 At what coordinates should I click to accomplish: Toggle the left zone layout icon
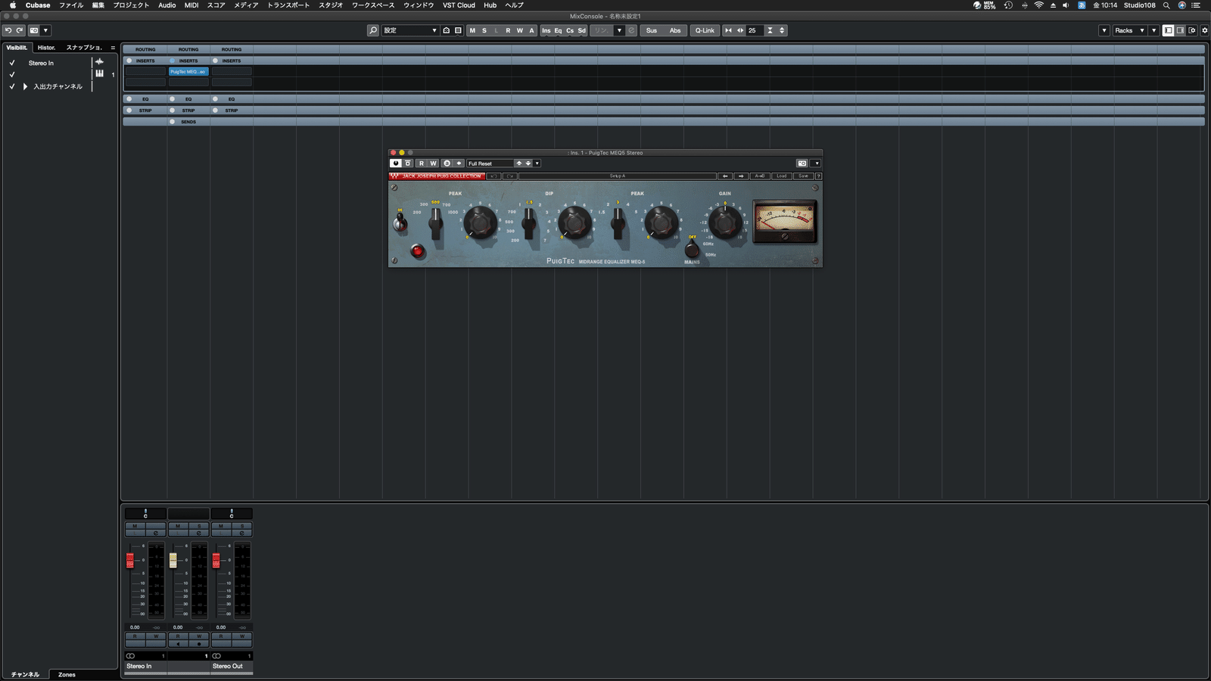point(1169,30)
